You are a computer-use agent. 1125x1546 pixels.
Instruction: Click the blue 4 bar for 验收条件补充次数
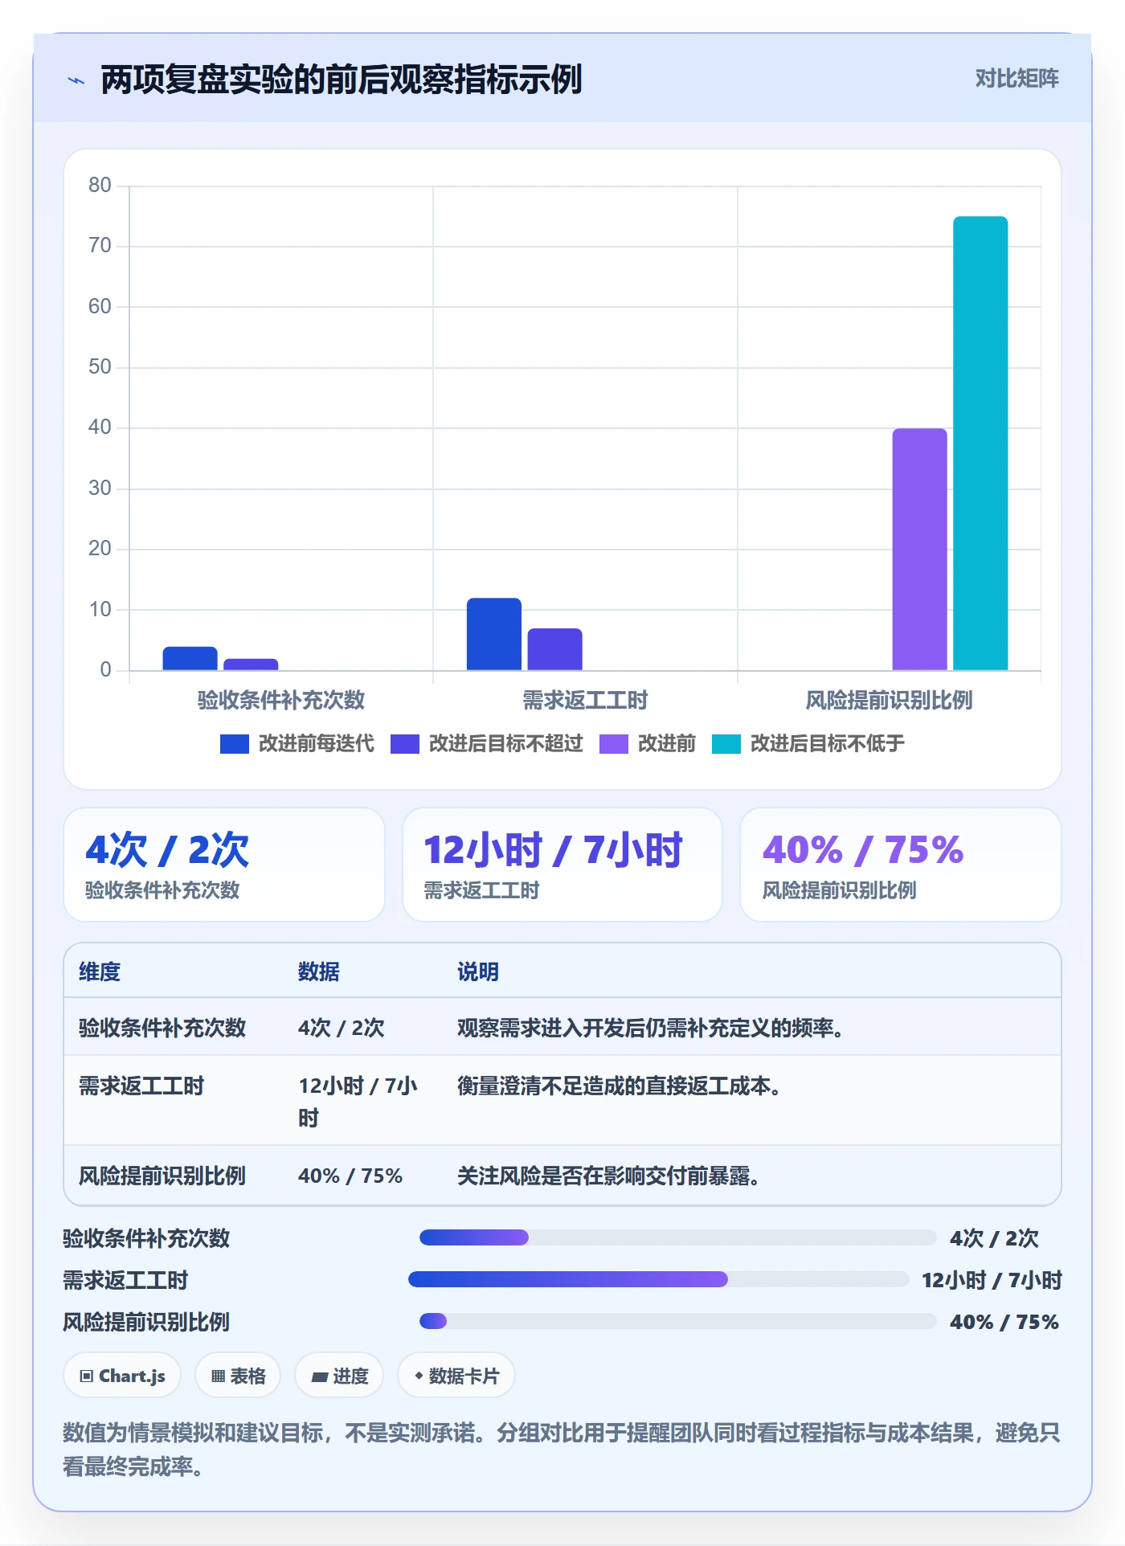[190, 658]
